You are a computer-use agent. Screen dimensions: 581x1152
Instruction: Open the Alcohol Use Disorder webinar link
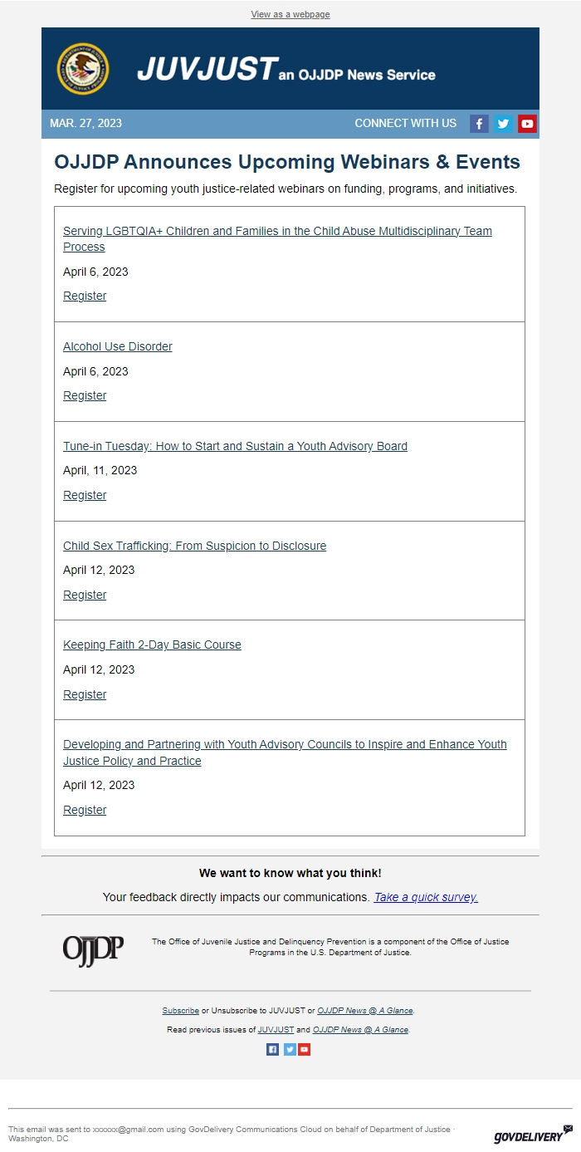(117, 346)
